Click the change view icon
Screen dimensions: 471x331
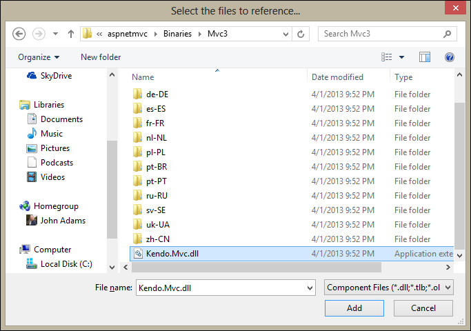pyautogui.click(x=387, y=57)
